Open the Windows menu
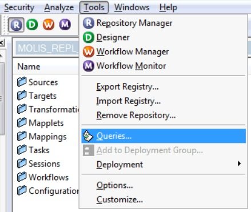The image size is (251, 212). pyautogui.click(x=132, y=7)
